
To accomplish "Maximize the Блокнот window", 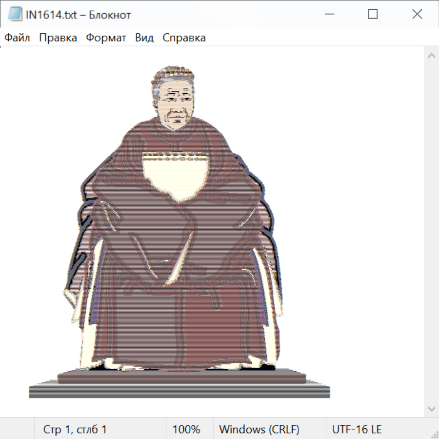I will pos(373,15).
